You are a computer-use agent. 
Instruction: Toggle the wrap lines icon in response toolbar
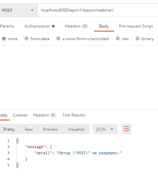tap(126, 129)
